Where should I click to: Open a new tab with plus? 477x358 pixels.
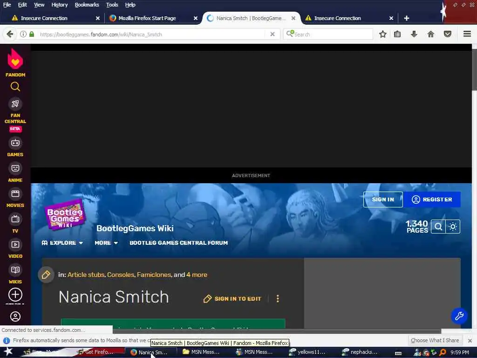coord(406,18)
